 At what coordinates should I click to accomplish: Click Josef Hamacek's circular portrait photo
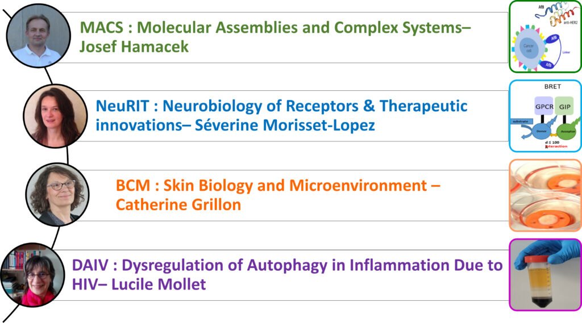click(x=38, y=36)
